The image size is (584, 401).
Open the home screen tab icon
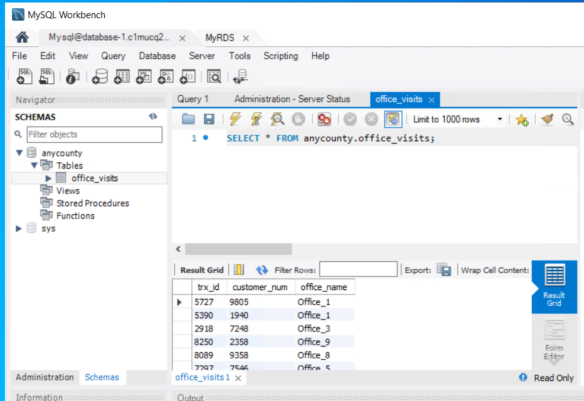(x=22, y=38)
